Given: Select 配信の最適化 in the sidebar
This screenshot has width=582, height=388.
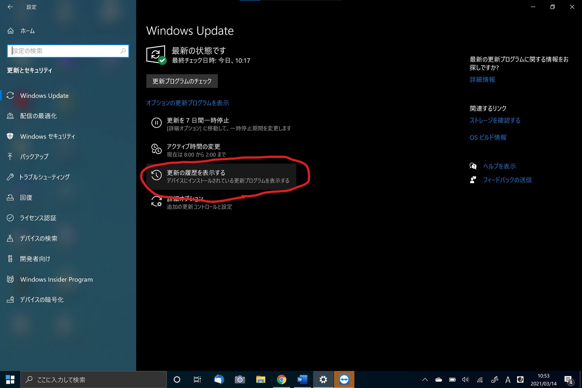Looking at the screenshot, I should 38,116.
